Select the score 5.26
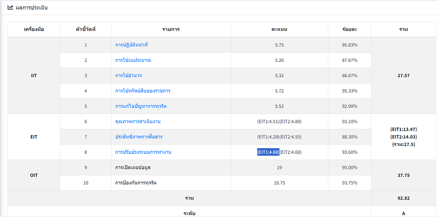The height and width of the screenshot is (217, 438). point(279,60)
